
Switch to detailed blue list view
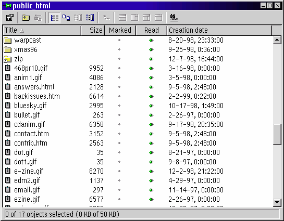click(x=90, y=18)
